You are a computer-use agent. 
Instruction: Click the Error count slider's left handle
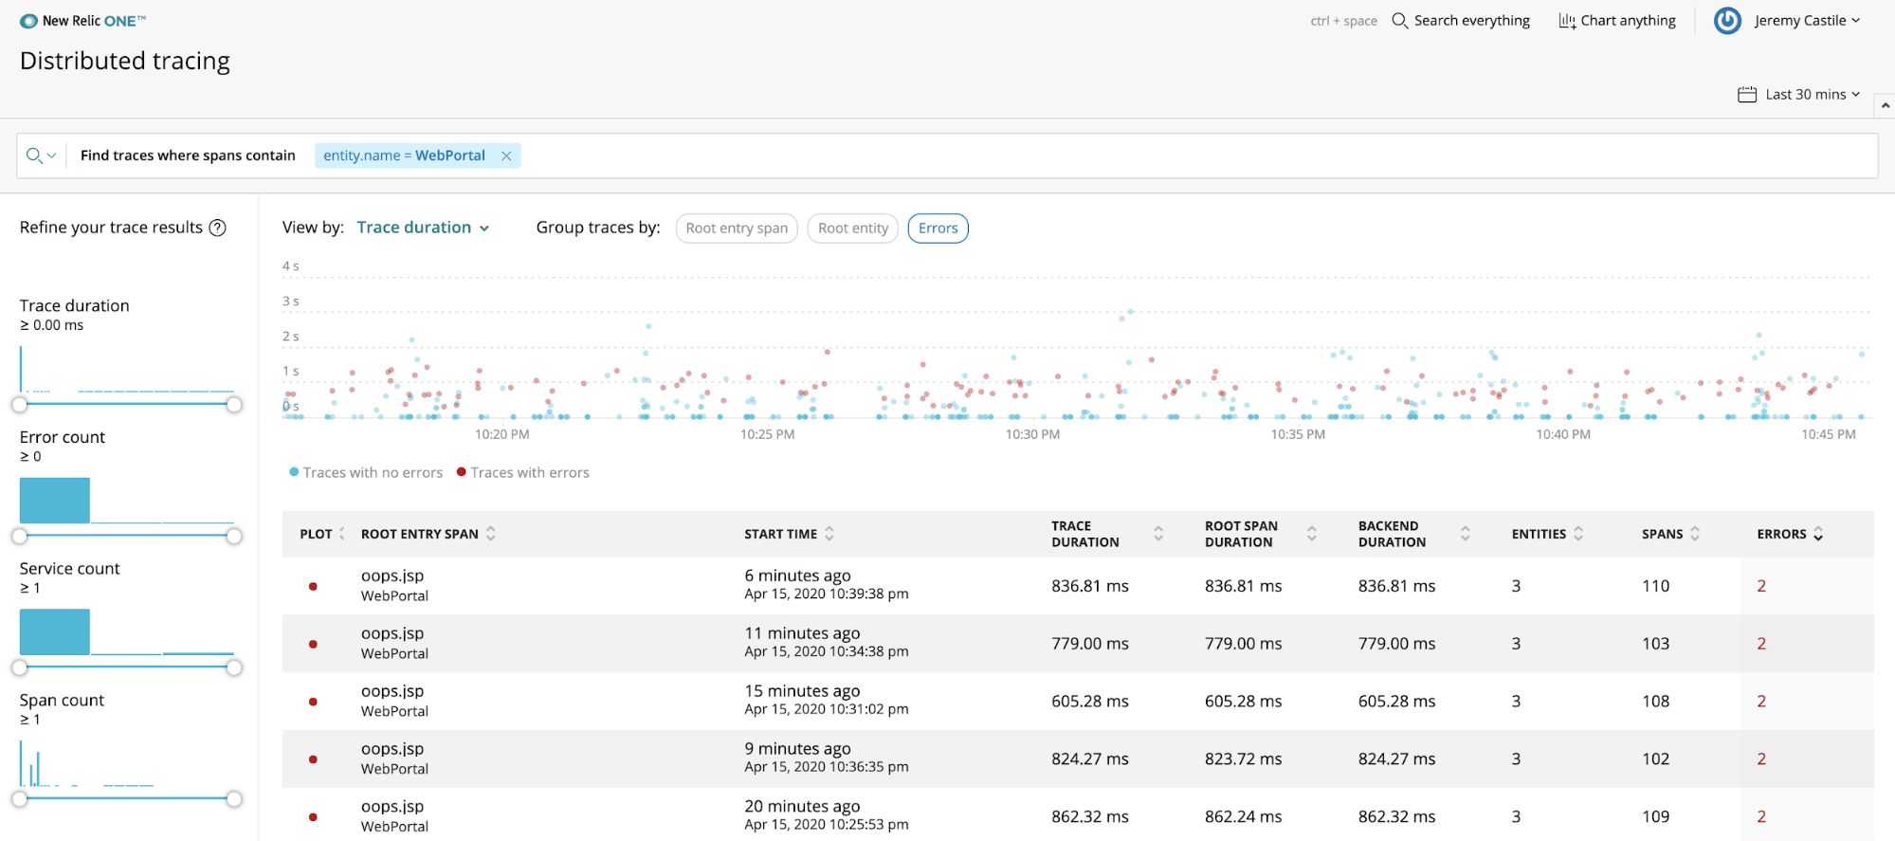click(20, 537)
